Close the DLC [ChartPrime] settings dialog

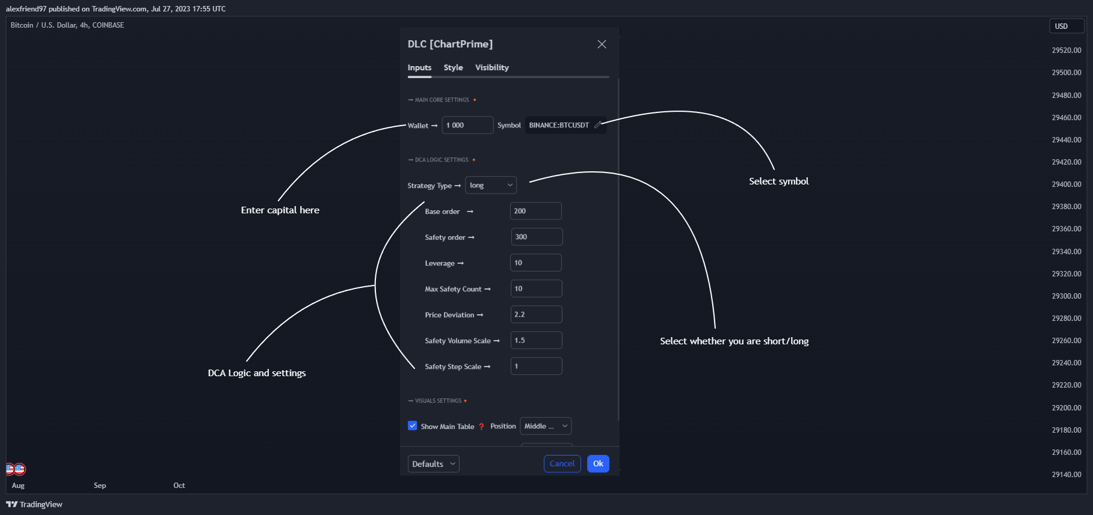coord(602,44)
